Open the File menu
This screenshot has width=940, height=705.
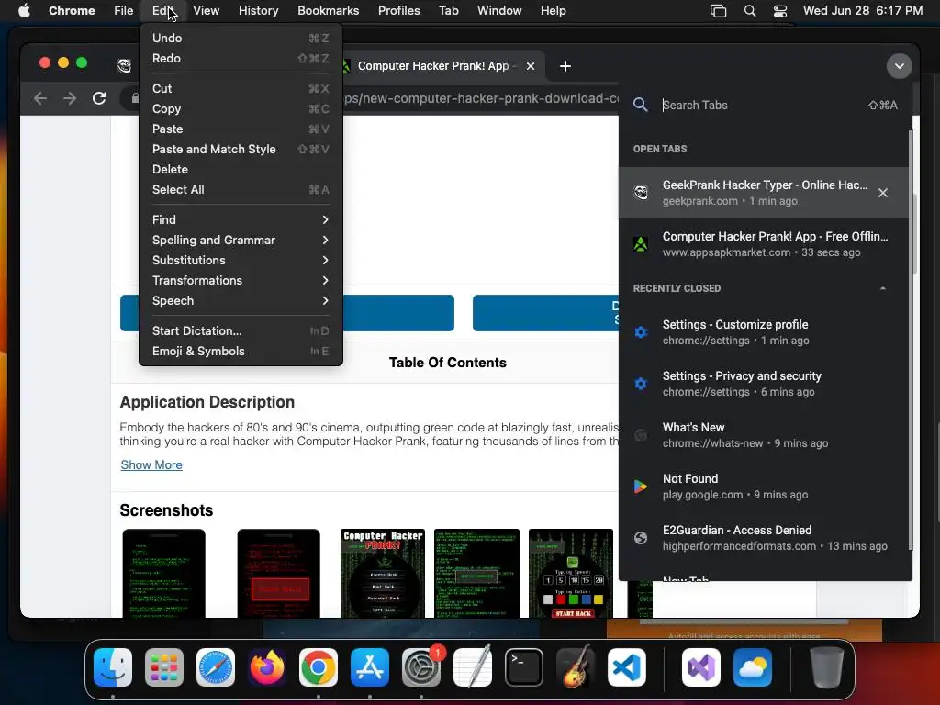click(124, 10)
